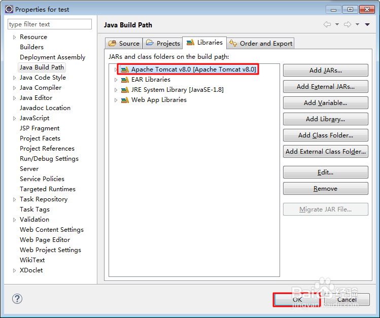Screen dimensions: 380x318
Task: Open the Web Page Editor page
Action: [45, 240]
